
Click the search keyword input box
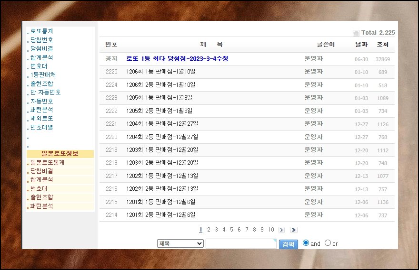coord(241,243)
